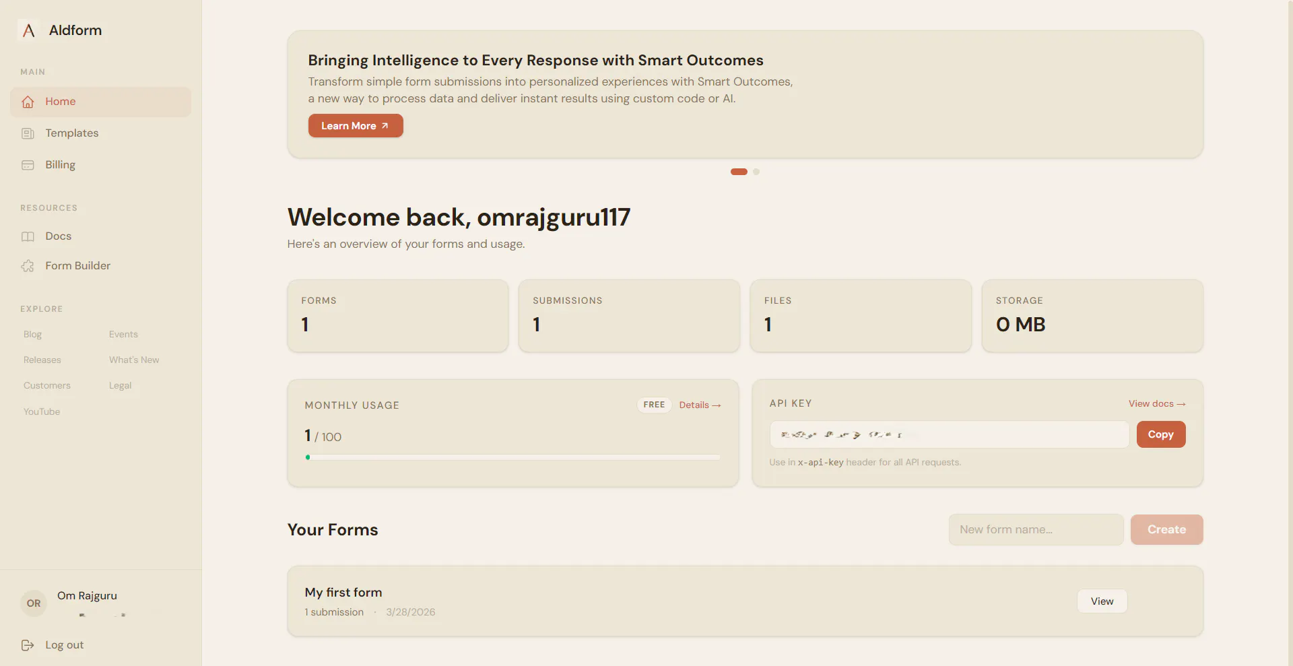The image size is (1293, 666).
Task: Go to the Billing section
Action: coord(101,165)
